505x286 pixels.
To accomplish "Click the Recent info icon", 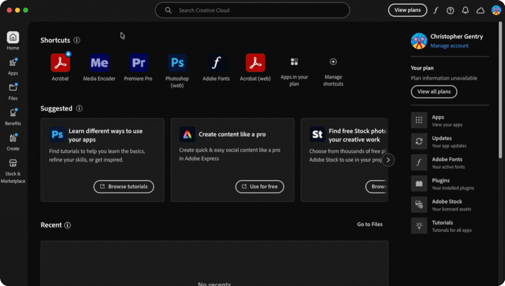I will pyautogui.click(x=67, y=225).
